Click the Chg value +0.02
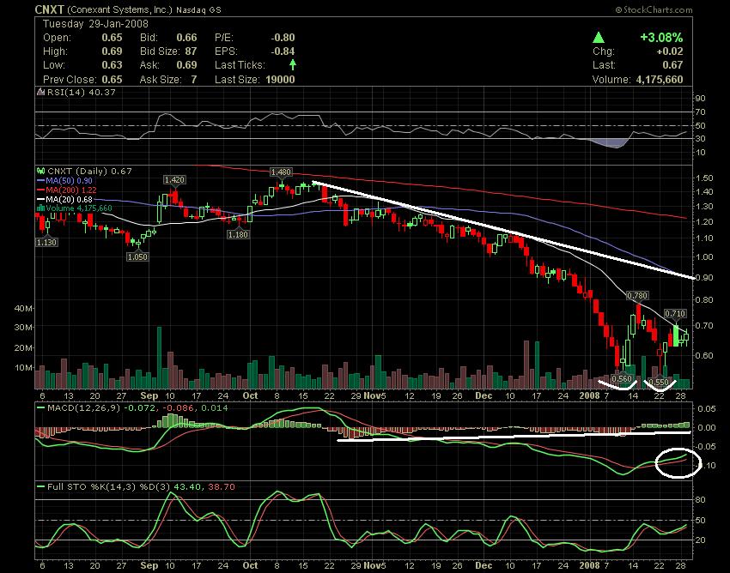The width and height of the screenshot is (730, 573). [670, 51]
